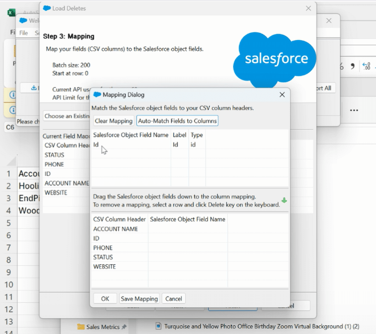
Task: Open the three-dots more options icon
Action: [354, 110]
